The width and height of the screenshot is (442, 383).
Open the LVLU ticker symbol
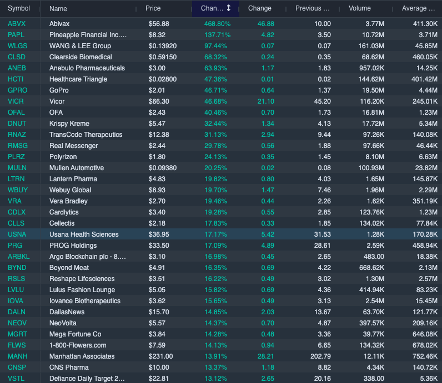(x=16, y=290)
